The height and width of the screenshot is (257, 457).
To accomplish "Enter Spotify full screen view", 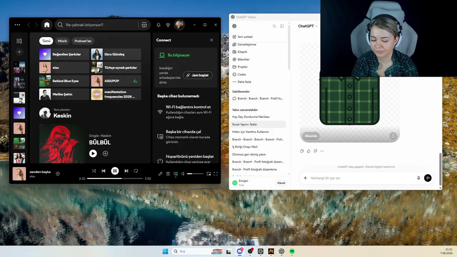I will pos(216,174).
